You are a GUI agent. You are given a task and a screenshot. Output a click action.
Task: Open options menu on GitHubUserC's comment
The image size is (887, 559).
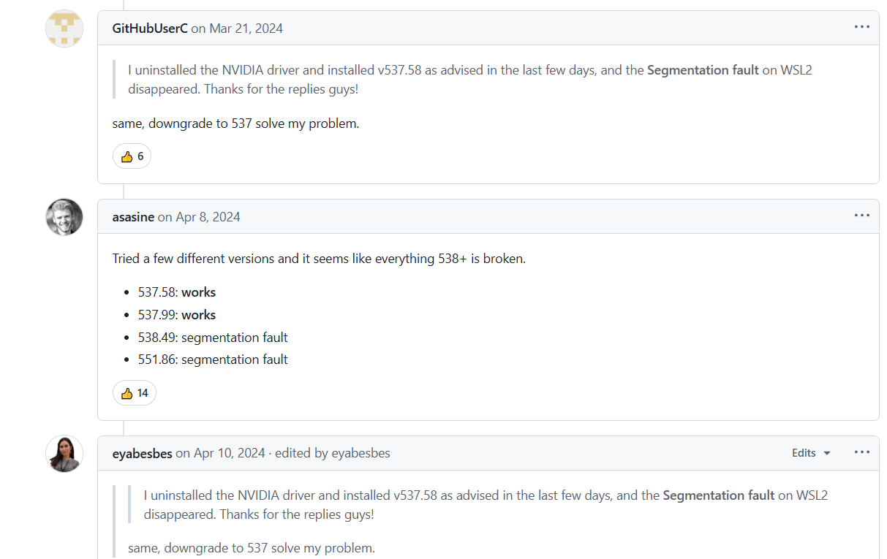pos(861,28)
